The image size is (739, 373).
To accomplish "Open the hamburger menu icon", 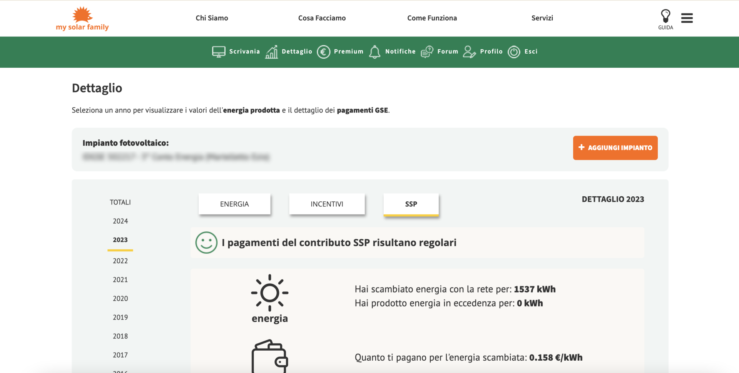I will pos(687,18).
